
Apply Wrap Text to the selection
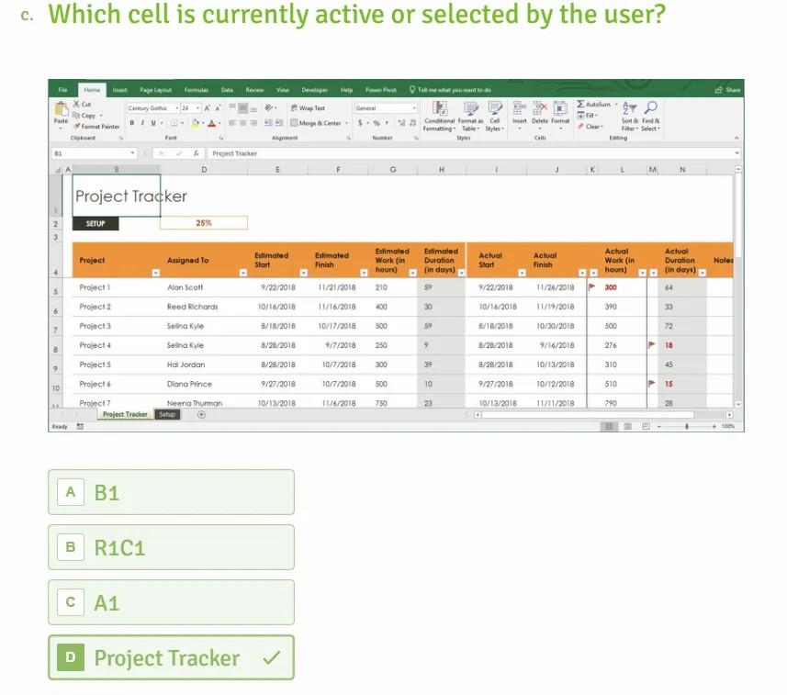(x=307, y=107)
